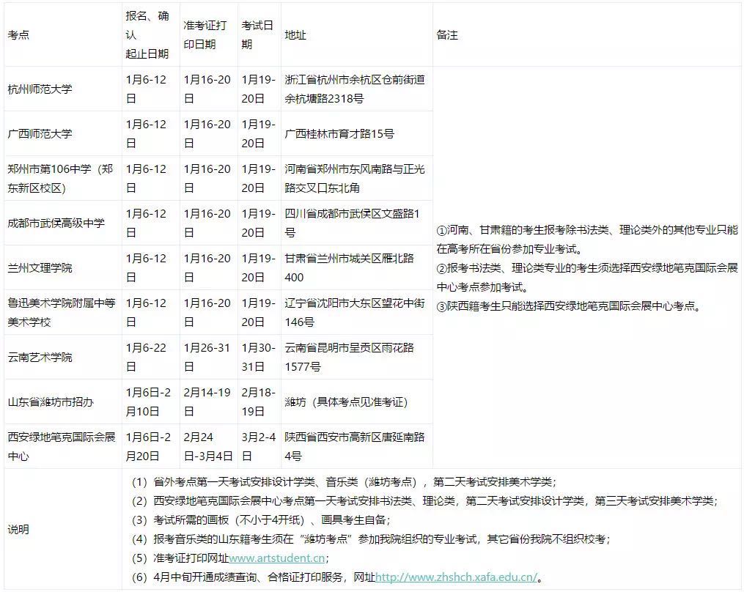744x592 pixels.
Task: Click the address '四川省成都市武侯区文盛路1号'
Action: (x=352, y=223)
